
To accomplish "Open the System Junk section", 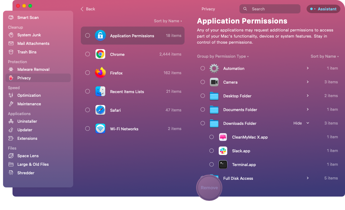I will tap(38, 35).
